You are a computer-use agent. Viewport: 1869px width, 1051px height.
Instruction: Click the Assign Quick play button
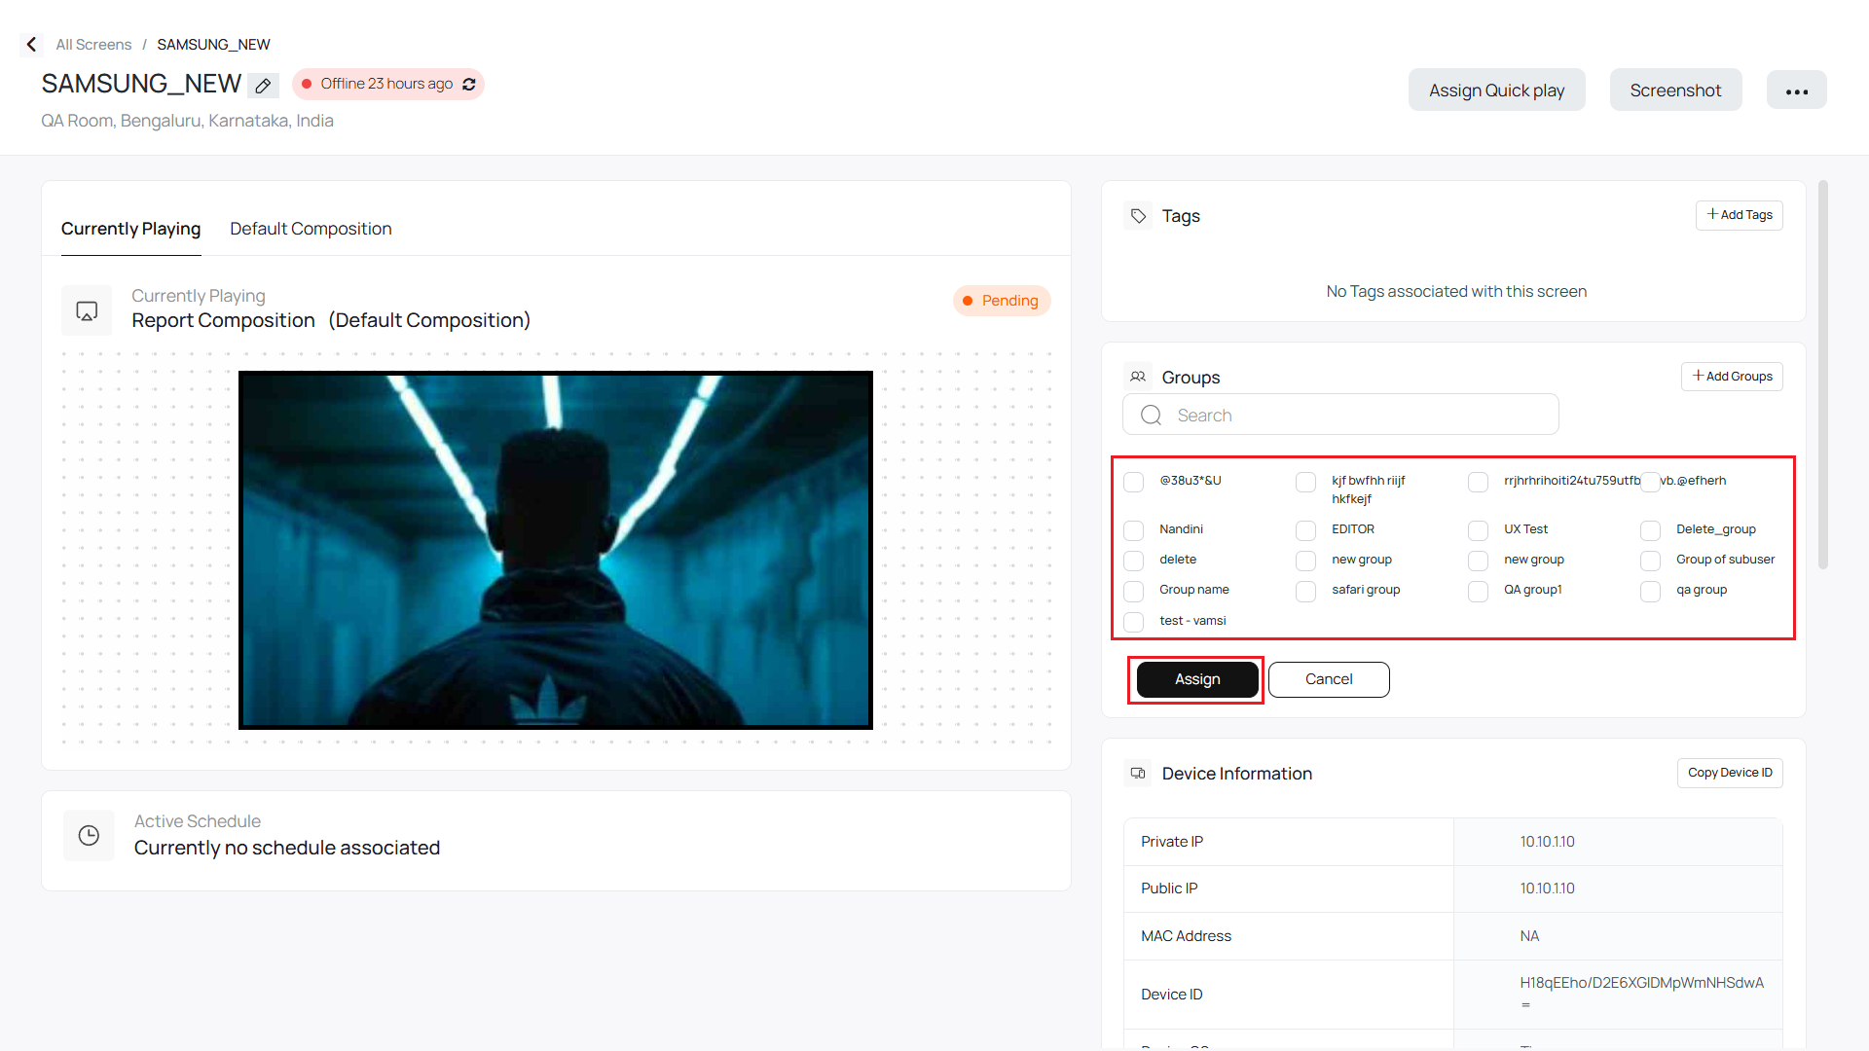pos(1496,90)
